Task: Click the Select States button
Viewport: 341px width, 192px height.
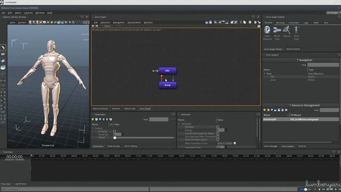Action: pos(225,143)
